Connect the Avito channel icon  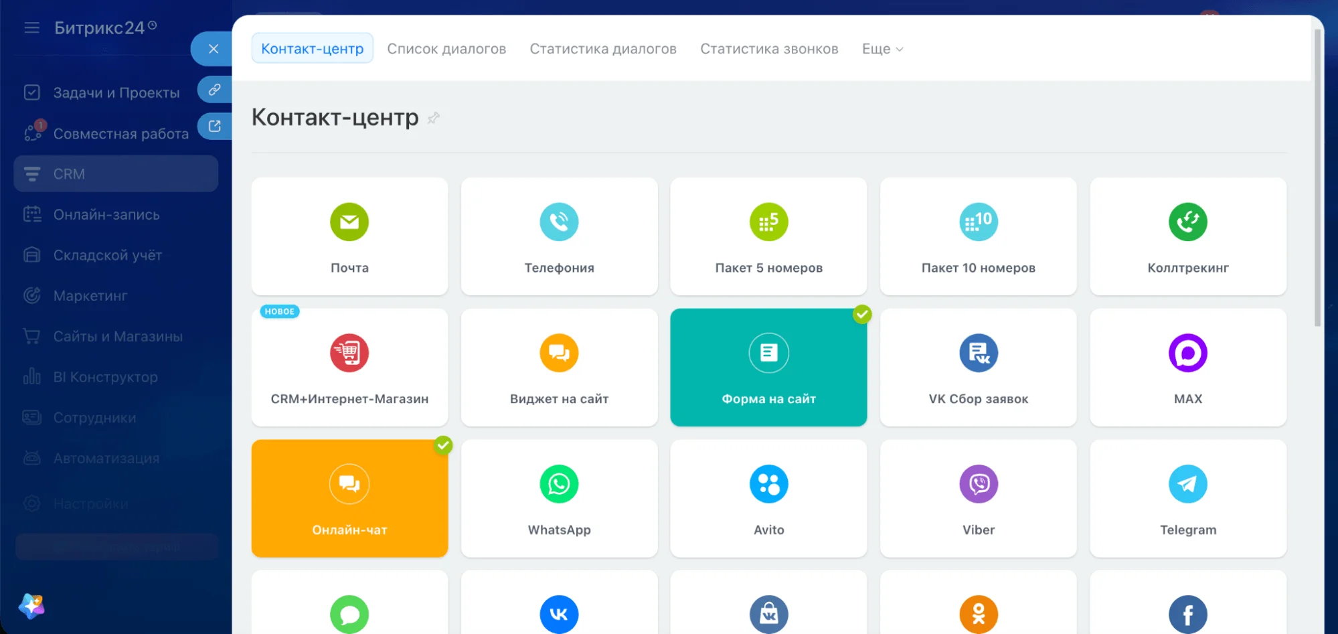(768, 484)
